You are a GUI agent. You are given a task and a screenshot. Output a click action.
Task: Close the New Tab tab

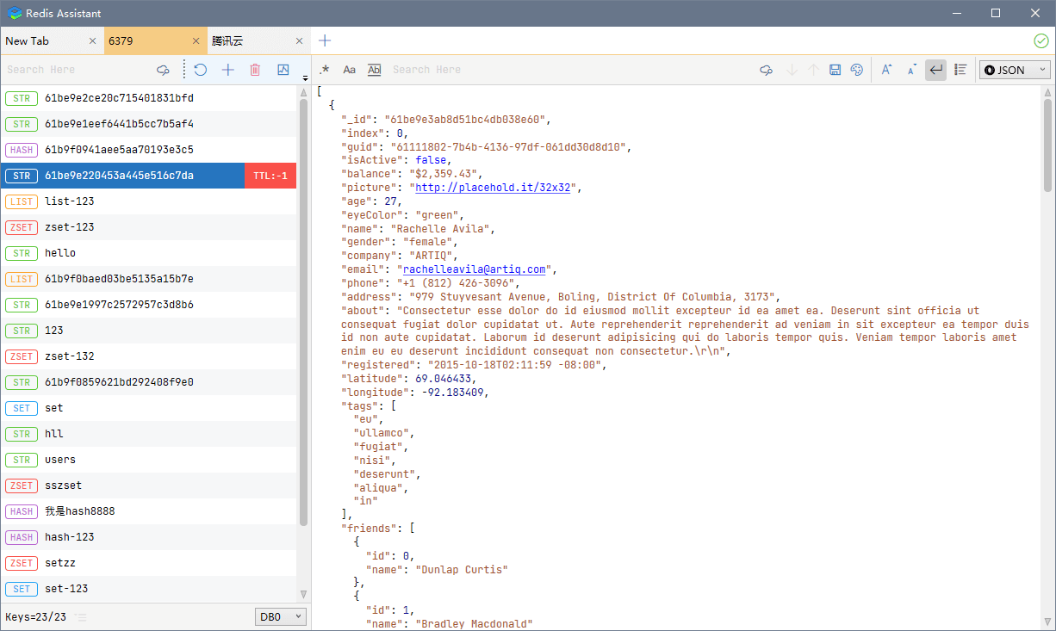92,40
